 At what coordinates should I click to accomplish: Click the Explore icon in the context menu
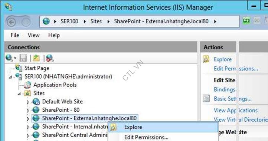click(x=114, y=127)
